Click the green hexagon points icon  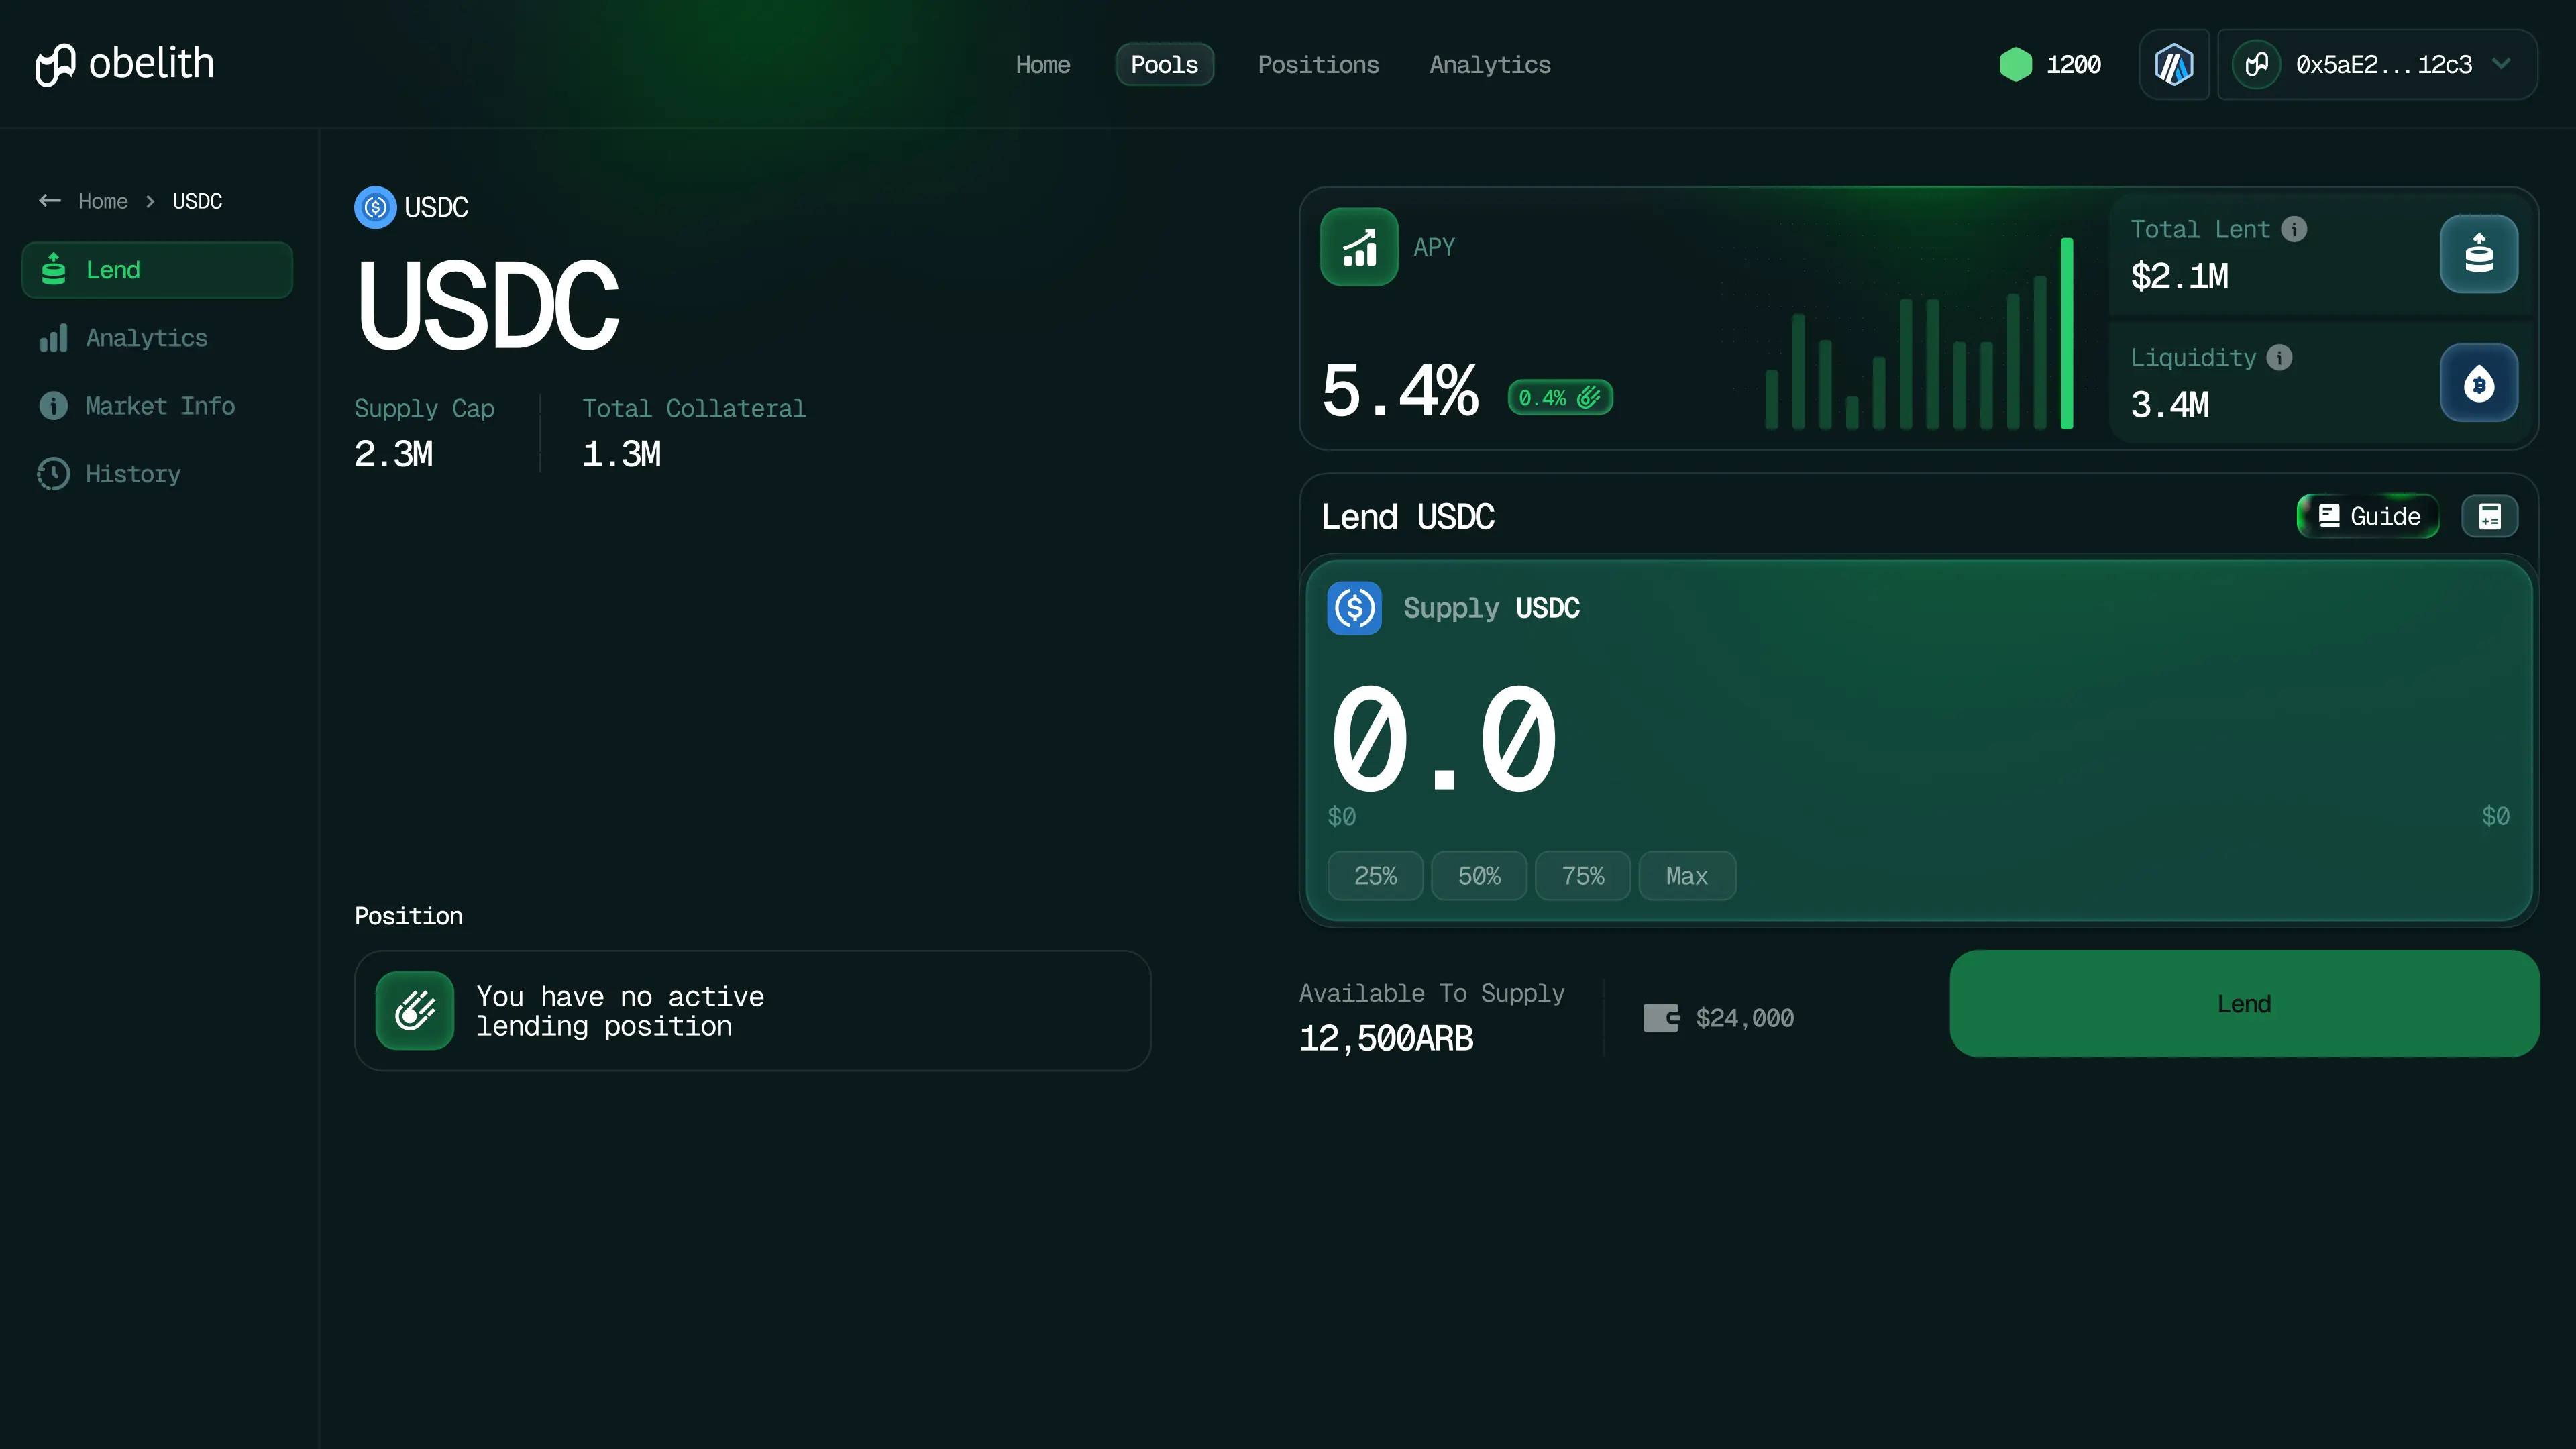pyautogui.click(x=2015, y=65)
